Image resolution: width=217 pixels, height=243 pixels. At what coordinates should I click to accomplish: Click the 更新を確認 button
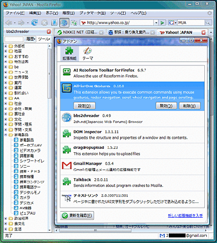pyautogui.click(x=77, y=216)
